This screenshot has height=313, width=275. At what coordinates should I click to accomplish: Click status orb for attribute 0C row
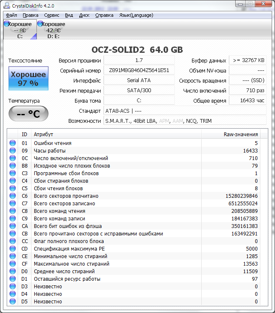tap(13, 158)
